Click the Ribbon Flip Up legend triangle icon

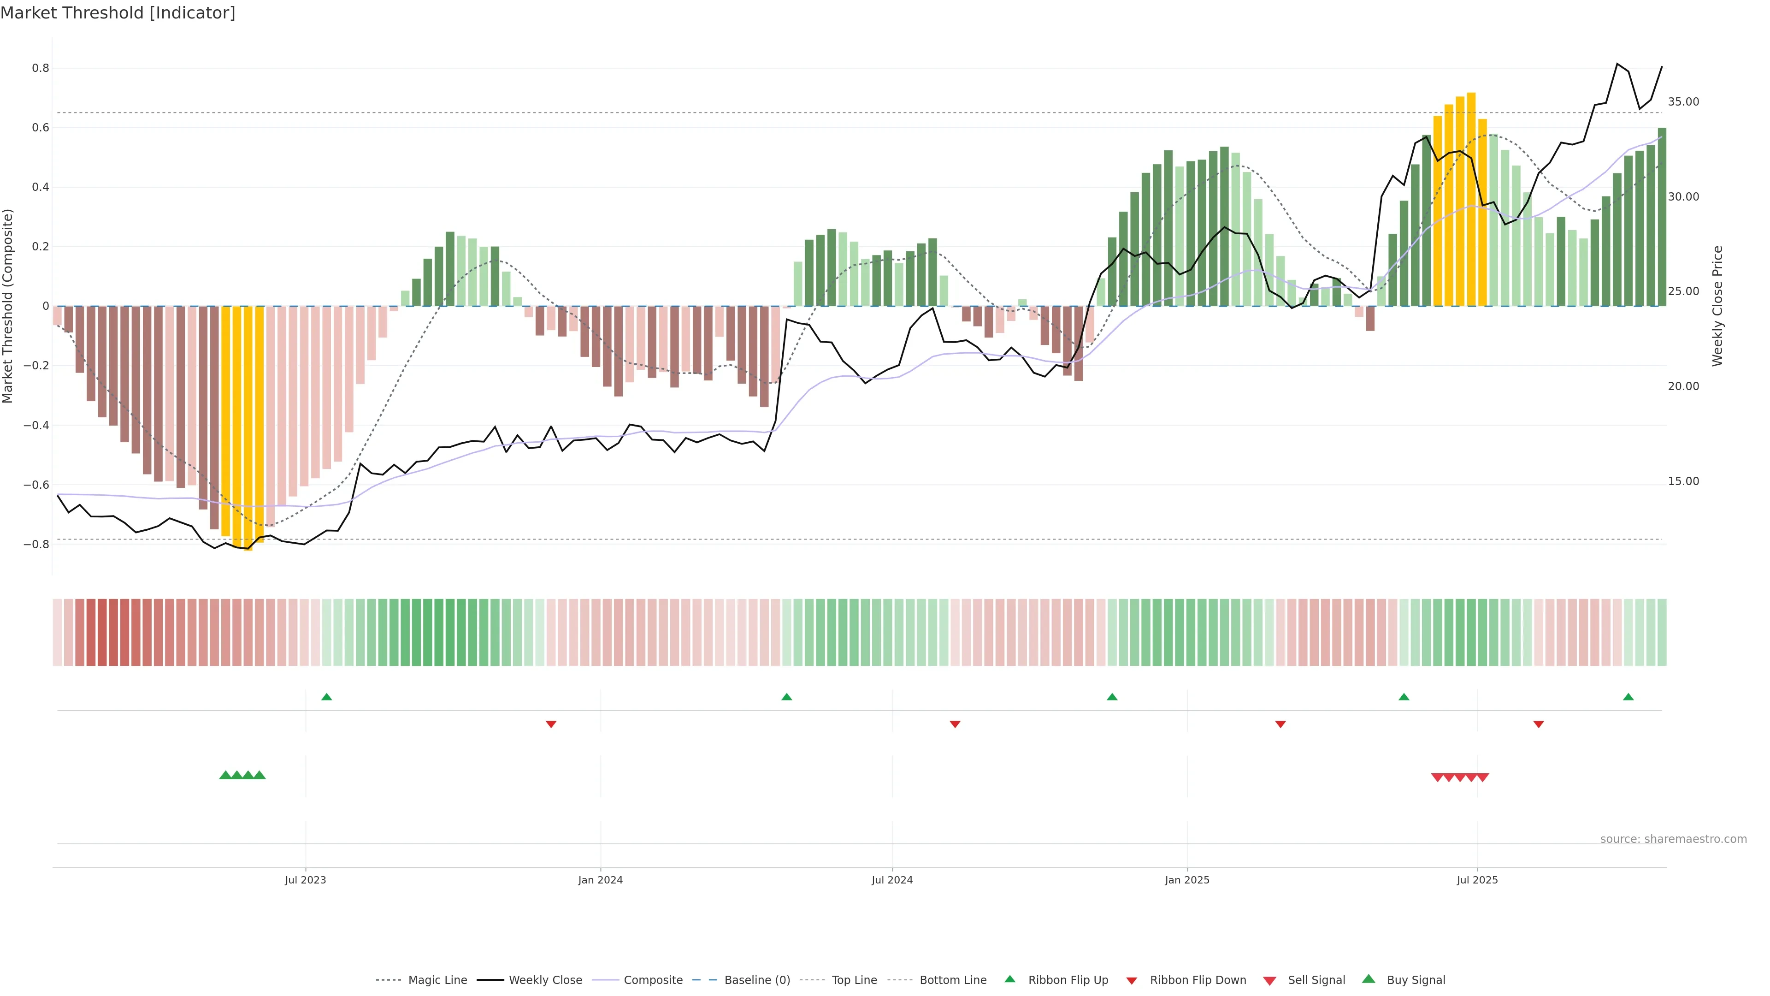[1009, 979]
